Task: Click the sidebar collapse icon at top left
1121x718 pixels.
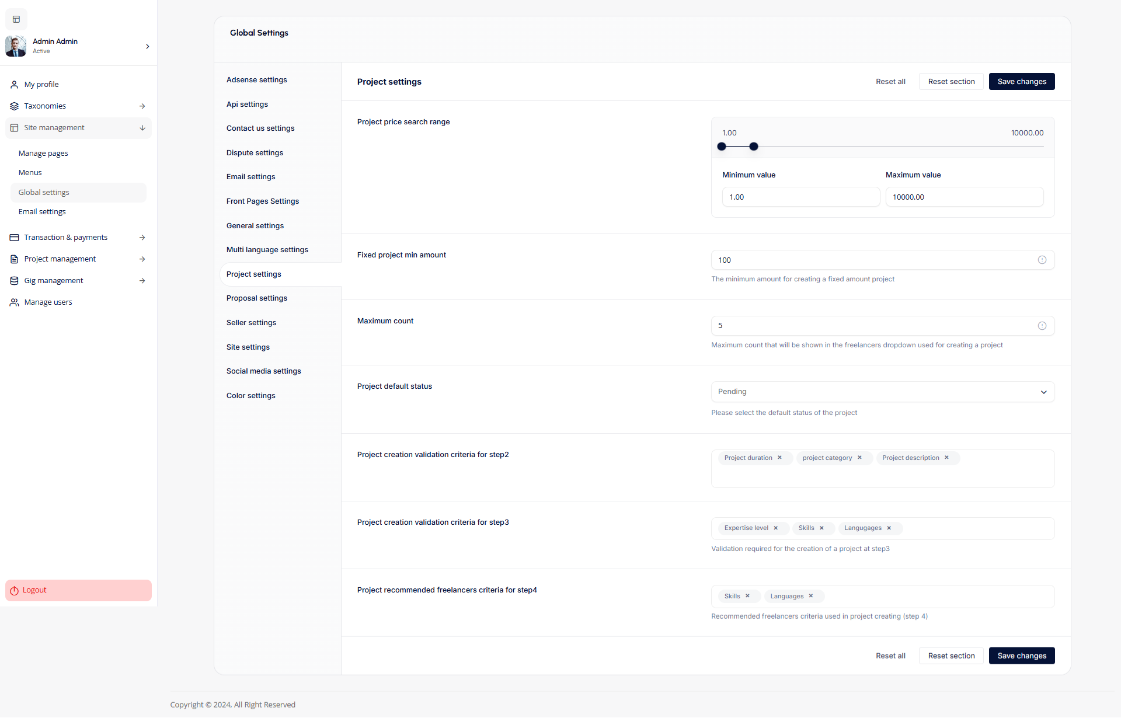Action: [x=16, y=19]
